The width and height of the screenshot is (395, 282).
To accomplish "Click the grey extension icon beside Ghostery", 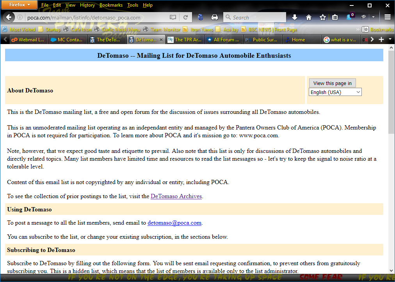I will pos(363,17).
